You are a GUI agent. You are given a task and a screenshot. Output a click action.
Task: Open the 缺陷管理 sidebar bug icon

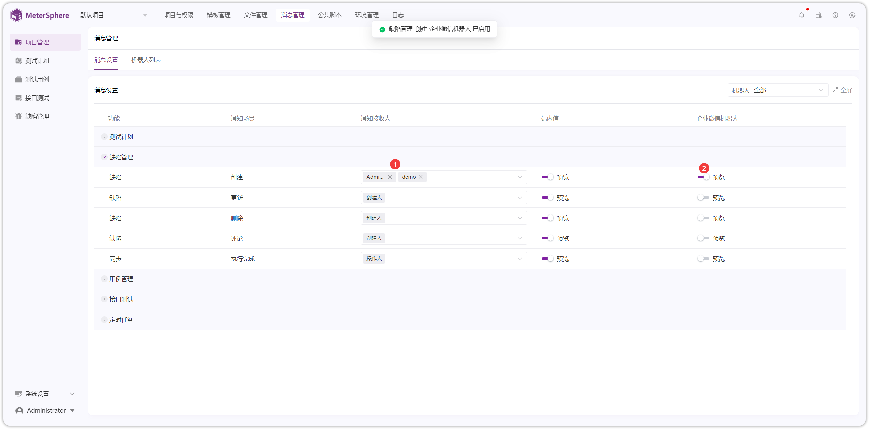[19, 117]
